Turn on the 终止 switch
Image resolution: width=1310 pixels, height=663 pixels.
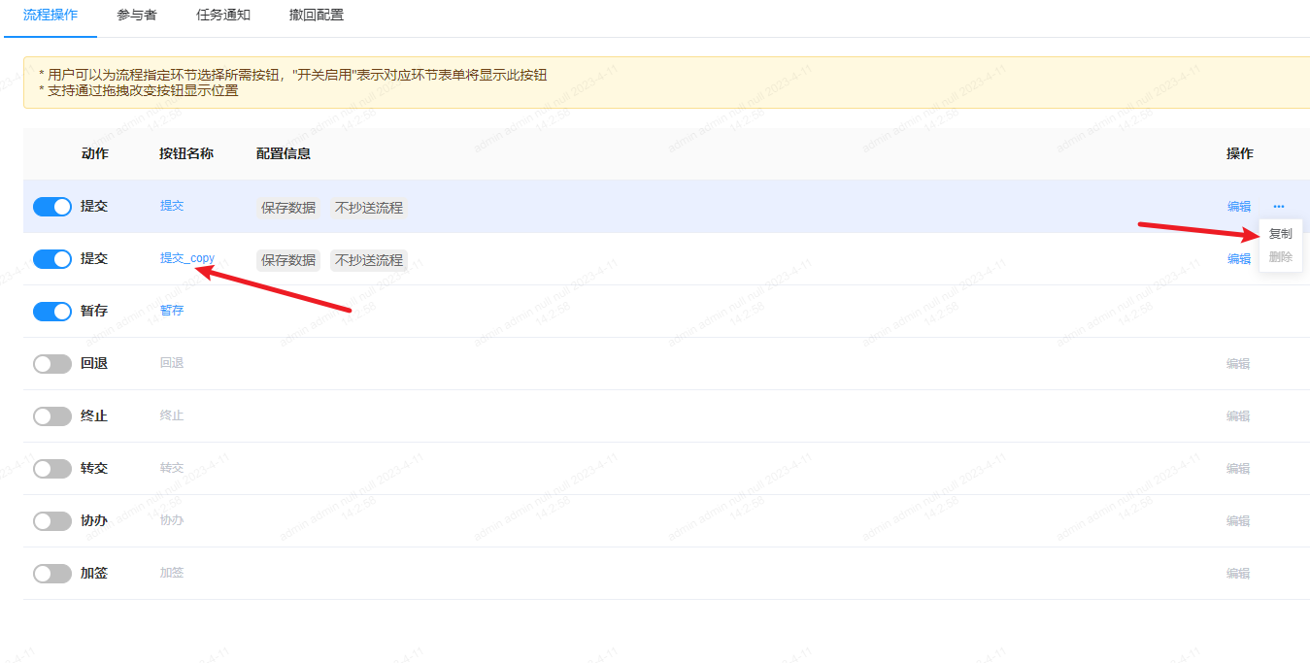point(52,416)
